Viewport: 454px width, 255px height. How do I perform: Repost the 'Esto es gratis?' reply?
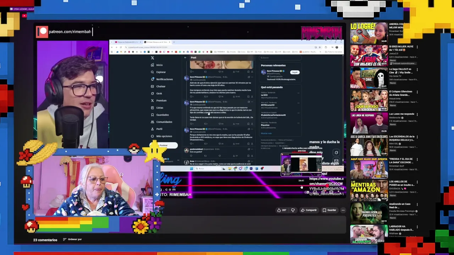205,155
